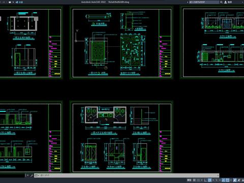
Task: Click the 登录 (Sign in) link
Action: pyautogui.click(x=230, y=2)
